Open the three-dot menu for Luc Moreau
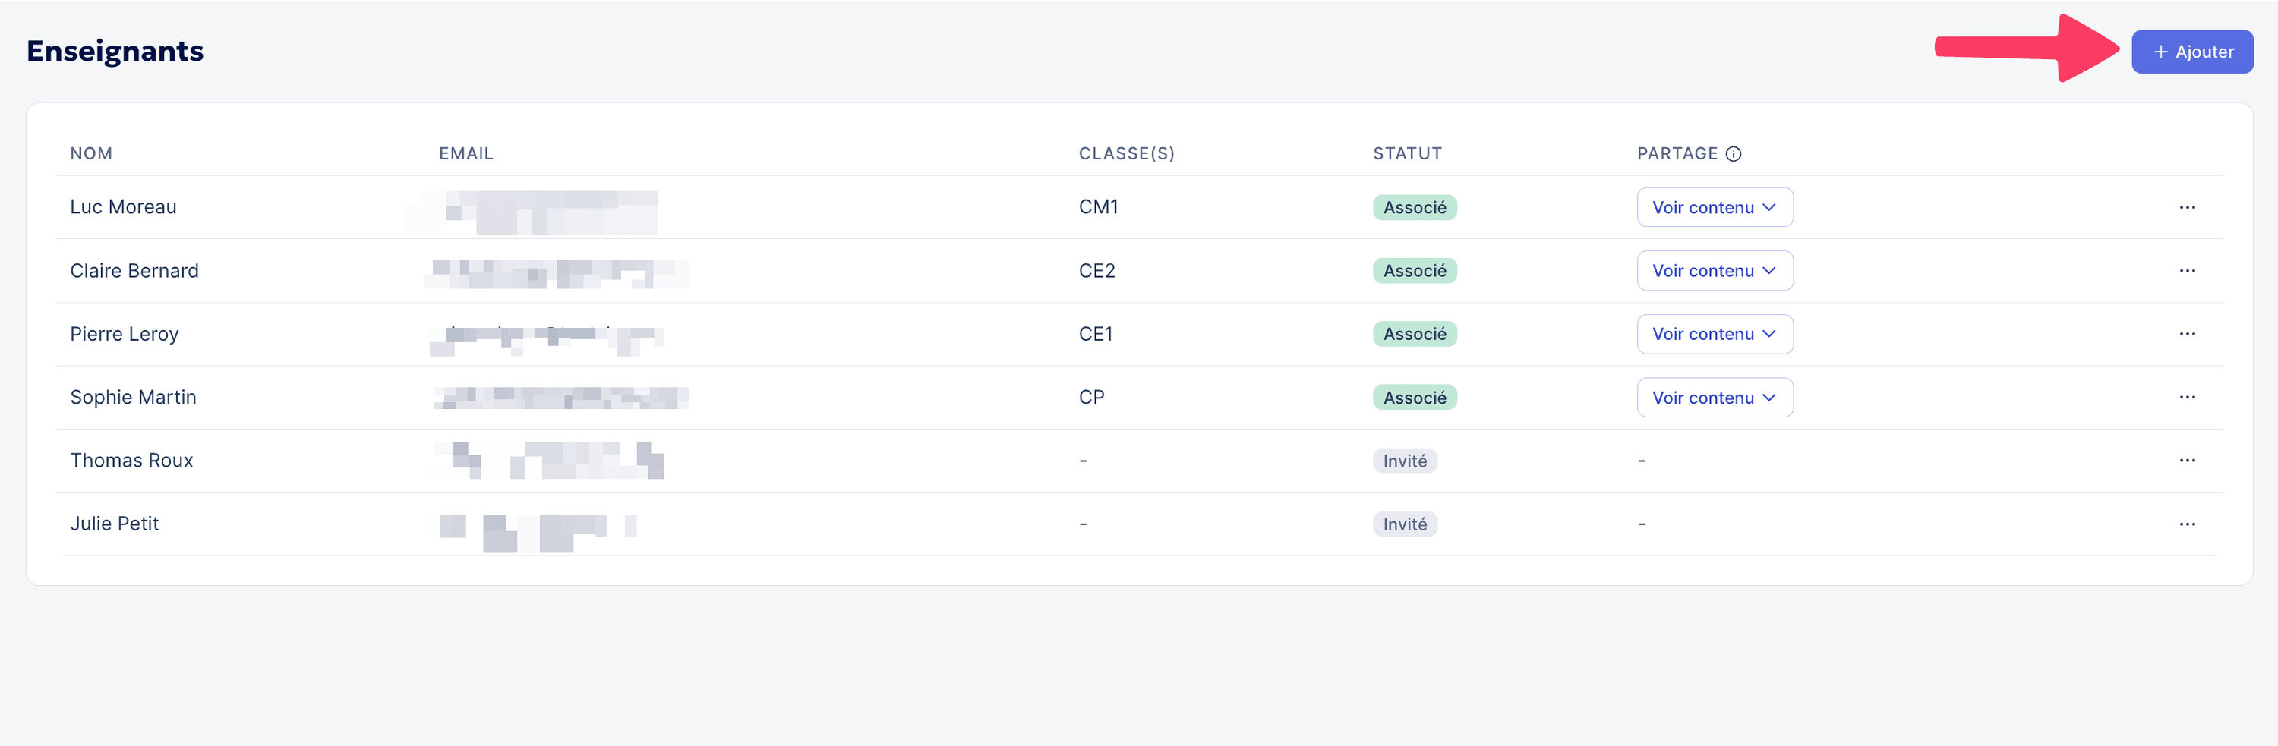 [x=2186, y=207]
